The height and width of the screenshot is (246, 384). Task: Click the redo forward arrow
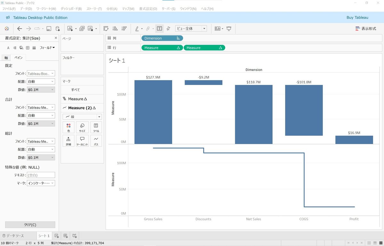[28, 28]
